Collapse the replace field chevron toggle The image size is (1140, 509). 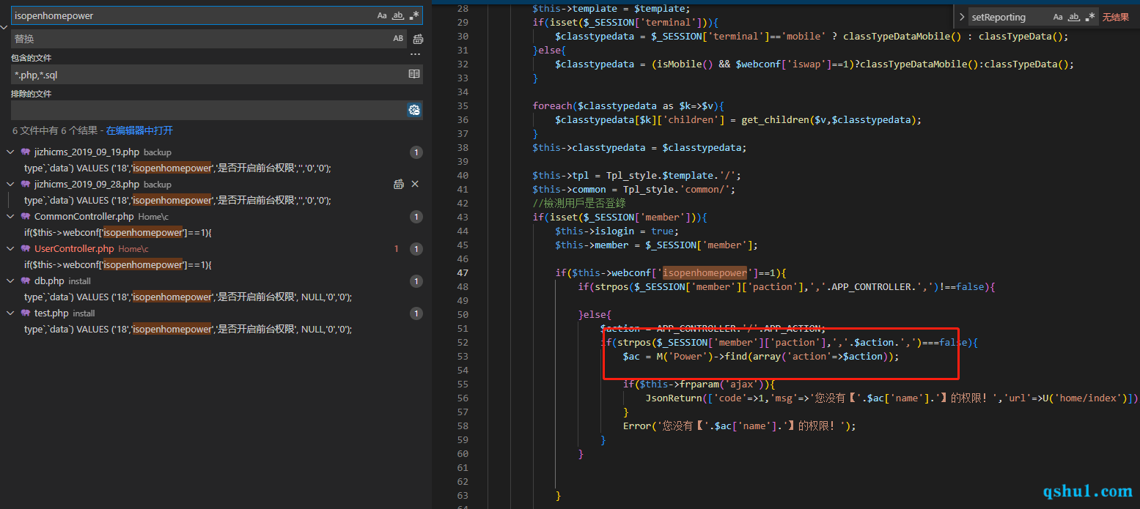click(x=4, y=27)
